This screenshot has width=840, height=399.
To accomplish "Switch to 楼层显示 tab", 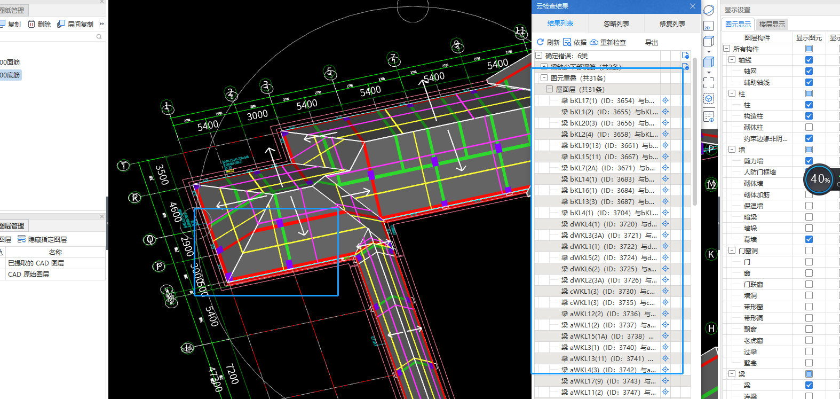I will click(772, 24).
